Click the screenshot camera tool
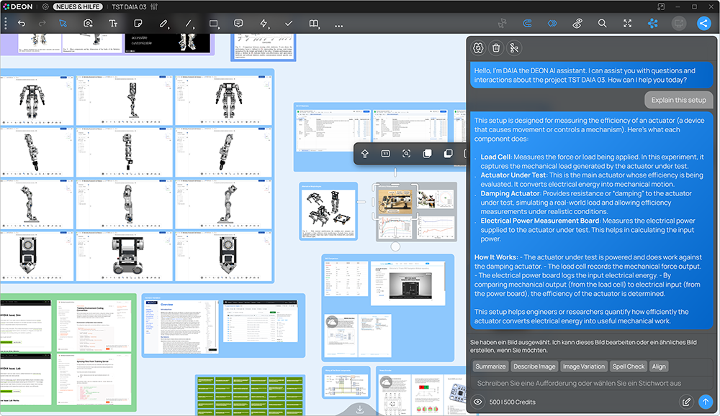 click(x=88, y=24)
